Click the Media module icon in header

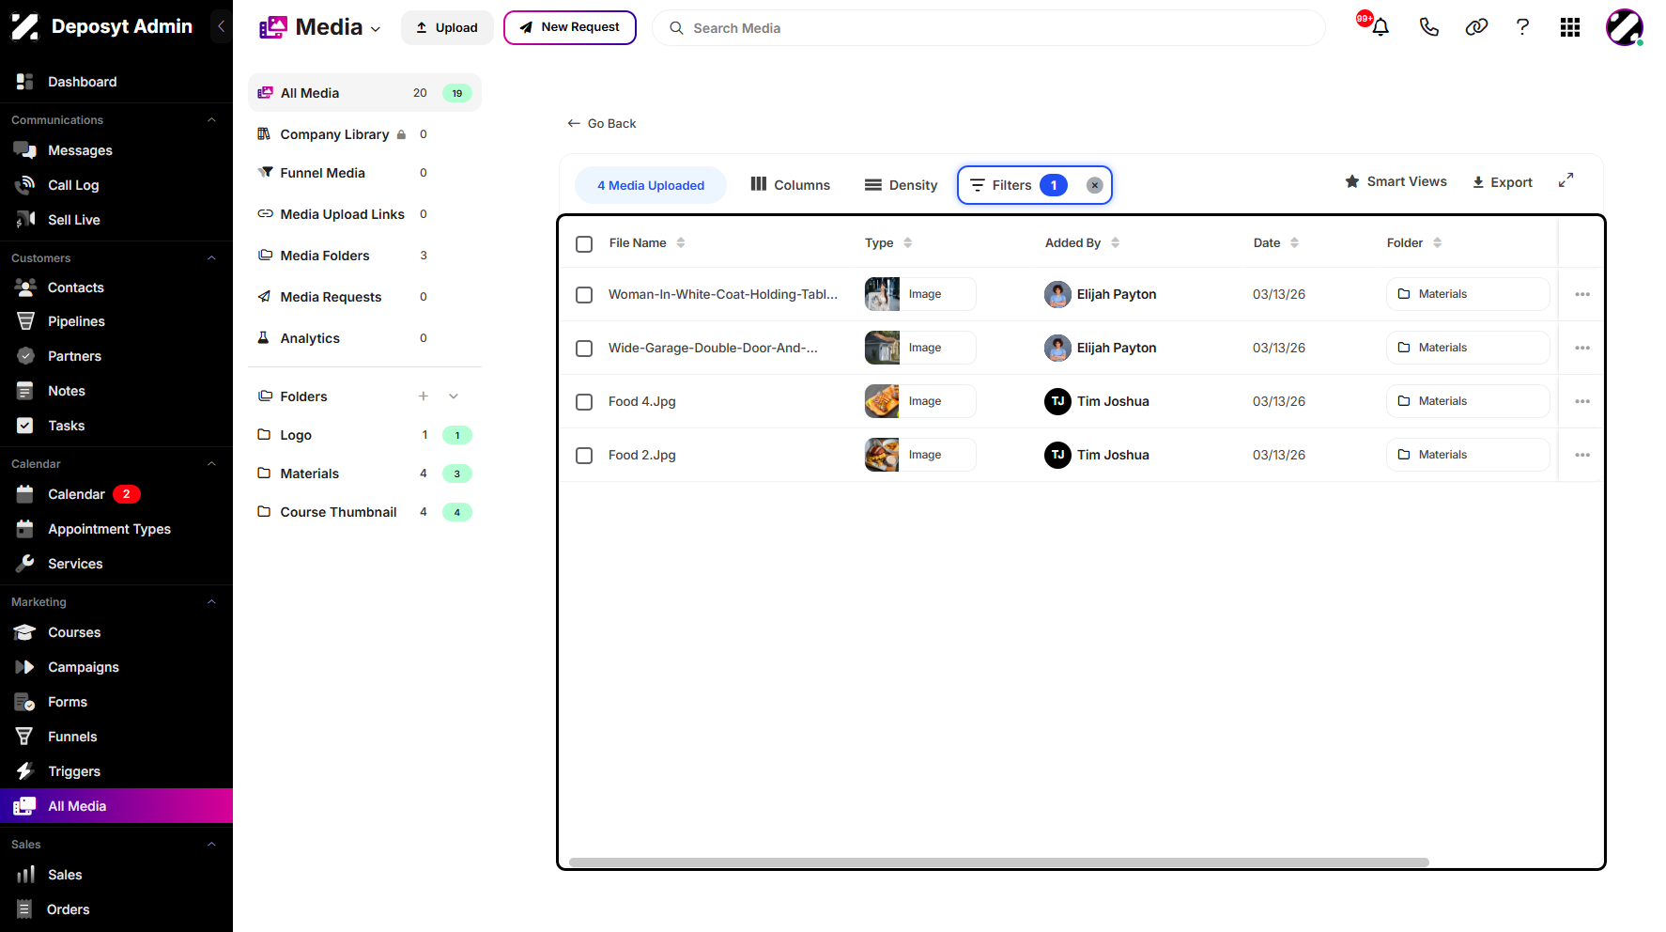[x=272, y=27]
